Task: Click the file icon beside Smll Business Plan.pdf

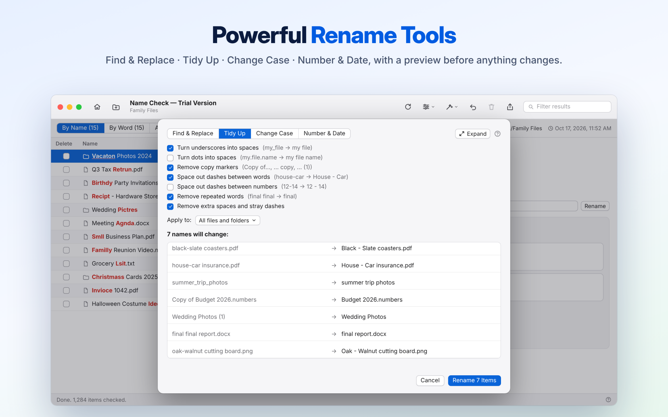Action: [x=86, y=237]
